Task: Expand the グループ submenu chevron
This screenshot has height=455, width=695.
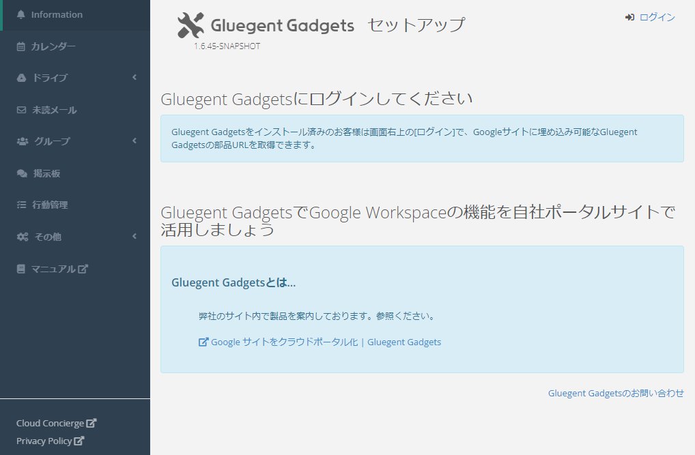Action: [x=134, y=141]
